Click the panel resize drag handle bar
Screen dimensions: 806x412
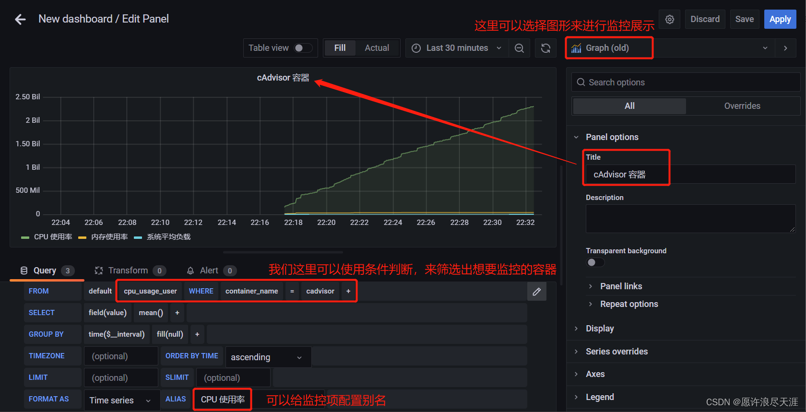[283, 252]
